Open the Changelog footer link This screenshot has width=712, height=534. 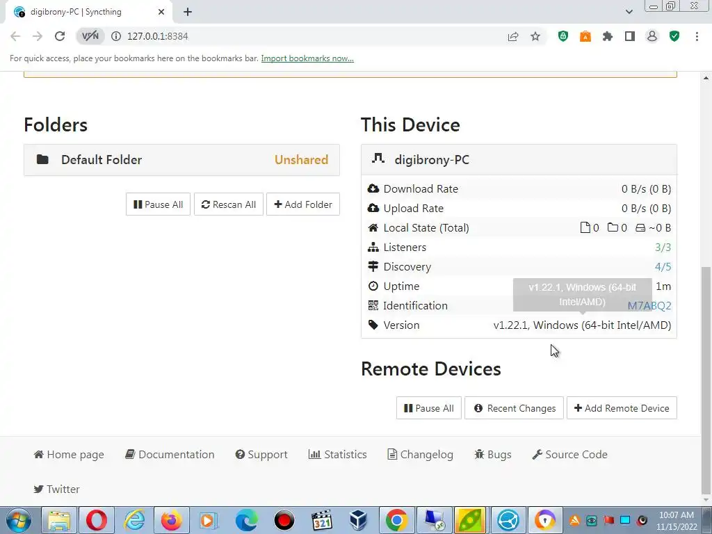pos(421,455)
